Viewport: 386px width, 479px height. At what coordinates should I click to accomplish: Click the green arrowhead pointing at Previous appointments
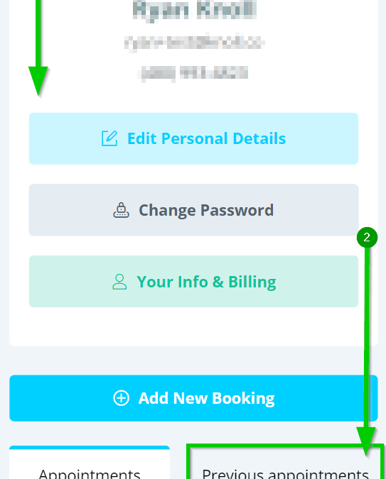pos(366,441)
